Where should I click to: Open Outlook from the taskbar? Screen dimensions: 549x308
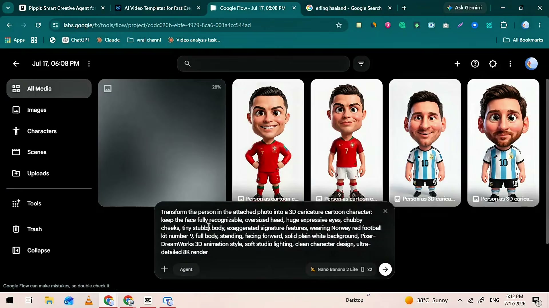69,300
